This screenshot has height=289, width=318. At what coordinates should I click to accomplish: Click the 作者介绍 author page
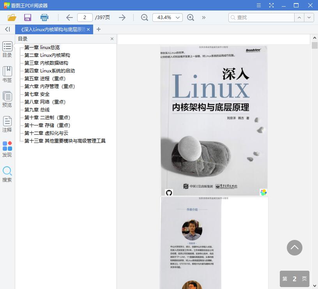tap(214, 243)
